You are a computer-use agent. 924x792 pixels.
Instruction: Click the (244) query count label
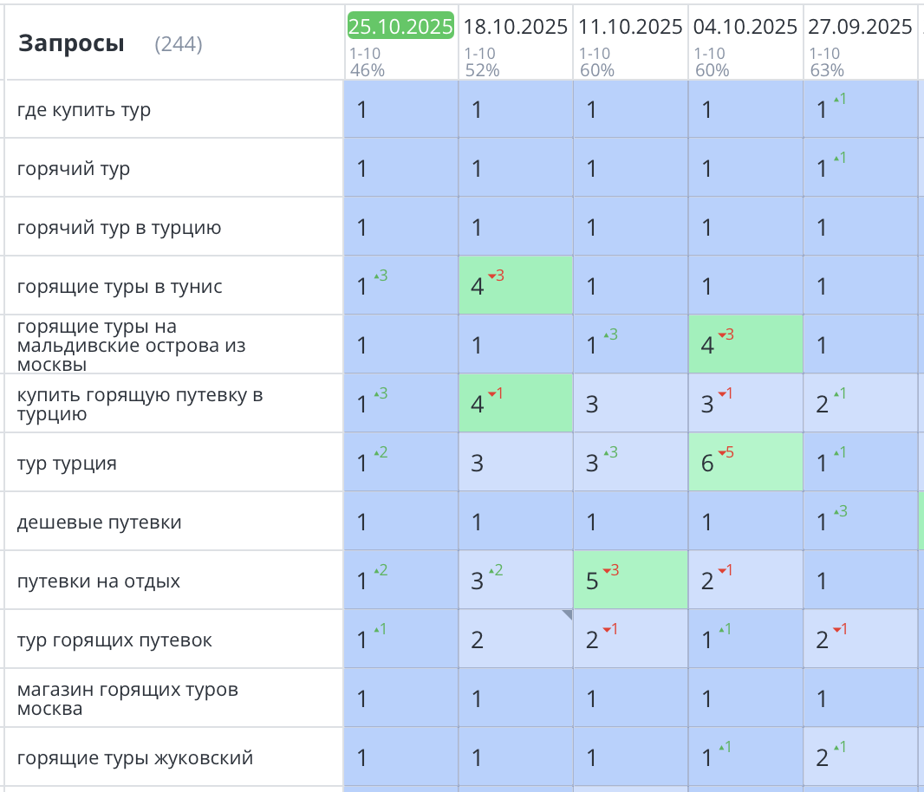point(179,44)
